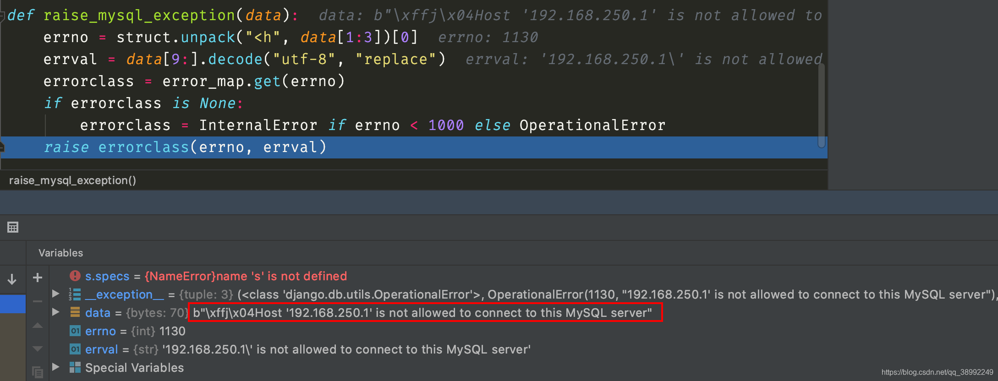The width and height of the screenshot is (998, 381).
Task: Expand the __exception__ tuple node
Action: tap(55, 294)
